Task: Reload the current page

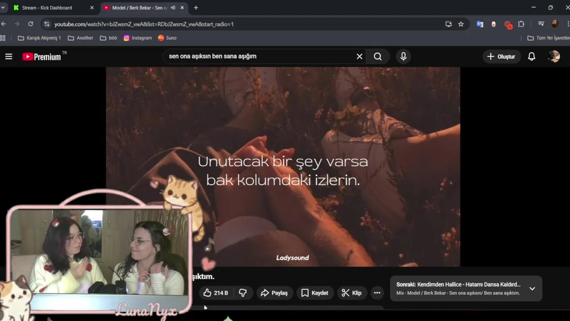Action: click(x=30, y=24)
